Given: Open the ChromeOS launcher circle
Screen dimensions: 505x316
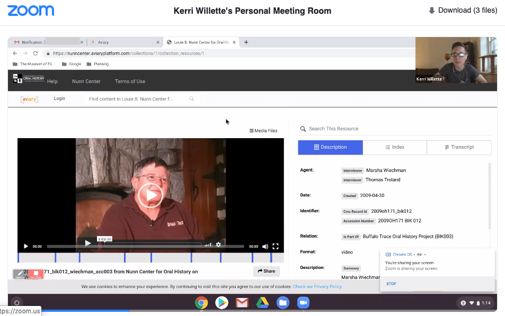Looking at the screenshot, I should coord(17,303).
